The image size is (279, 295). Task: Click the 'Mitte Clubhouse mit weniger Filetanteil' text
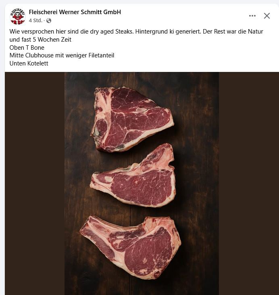(62, 55)
